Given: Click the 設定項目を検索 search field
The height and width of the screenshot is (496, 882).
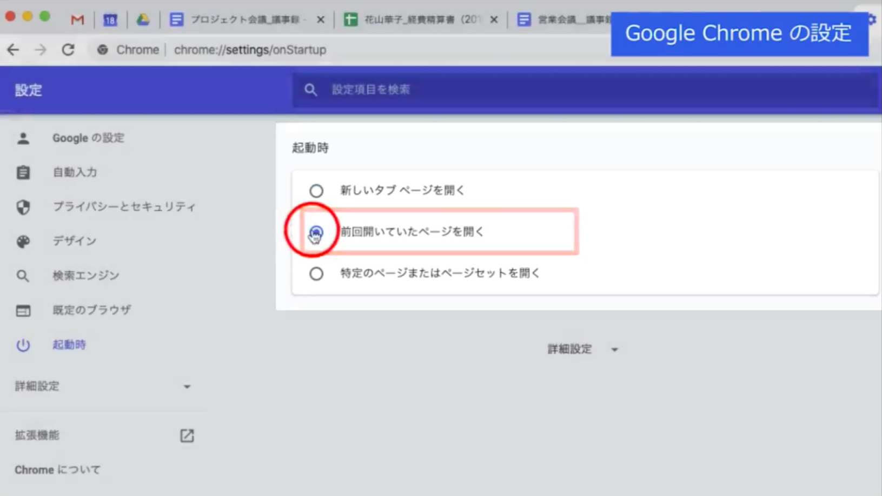Looking at the screenshot, I should (x=587, y=90).
